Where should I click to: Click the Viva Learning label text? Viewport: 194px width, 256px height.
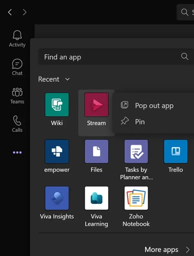[96, 220]
